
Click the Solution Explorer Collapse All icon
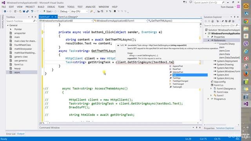(x=229, y=21)
